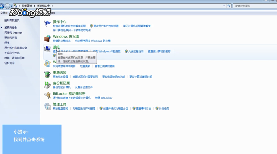
Task: Click 更改计算机睡眠时间 link
Action: (141, 77)
